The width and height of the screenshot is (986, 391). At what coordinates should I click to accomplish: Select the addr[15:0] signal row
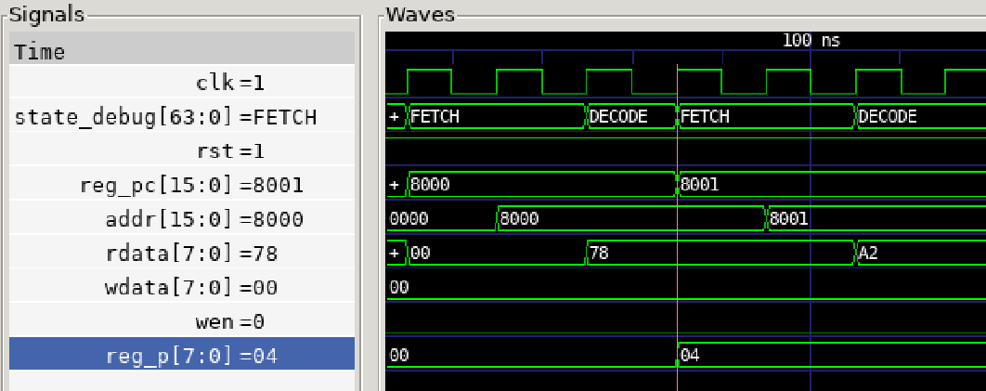(x=182, y=219)
